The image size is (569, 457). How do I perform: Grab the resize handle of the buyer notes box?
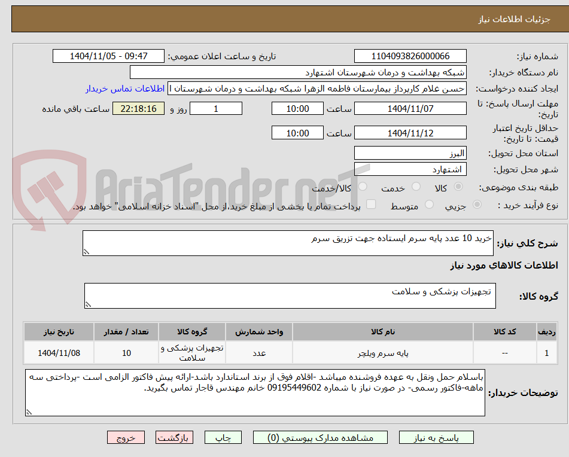[x=29, y=412]
